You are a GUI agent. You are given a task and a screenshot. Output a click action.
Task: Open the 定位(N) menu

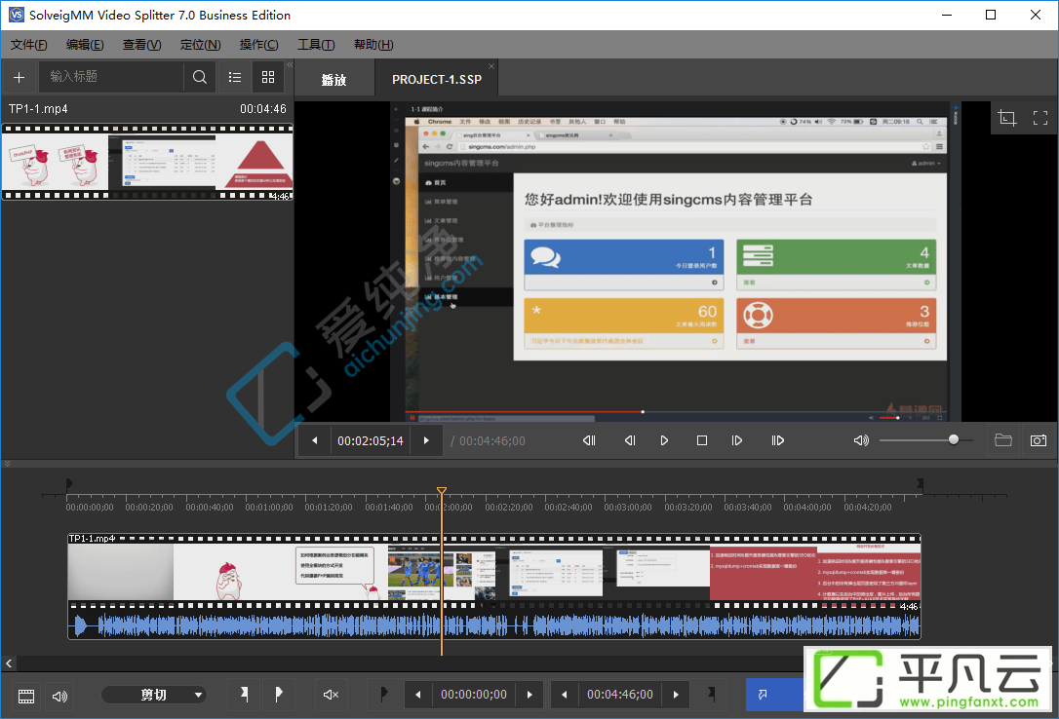tap(200, 45)
